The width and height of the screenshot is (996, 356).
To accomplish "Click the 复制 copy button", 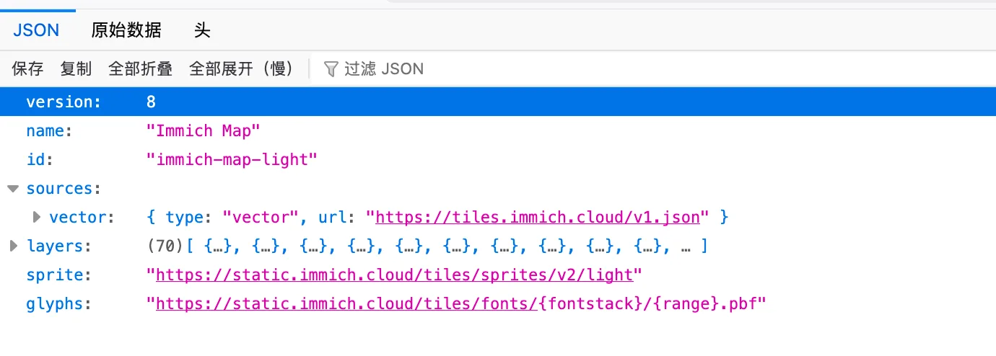I will 76,69.
